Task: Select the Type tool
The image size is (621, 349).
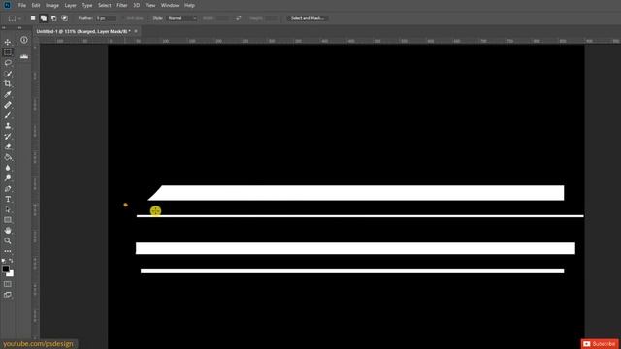Action: tap(8, 199)
